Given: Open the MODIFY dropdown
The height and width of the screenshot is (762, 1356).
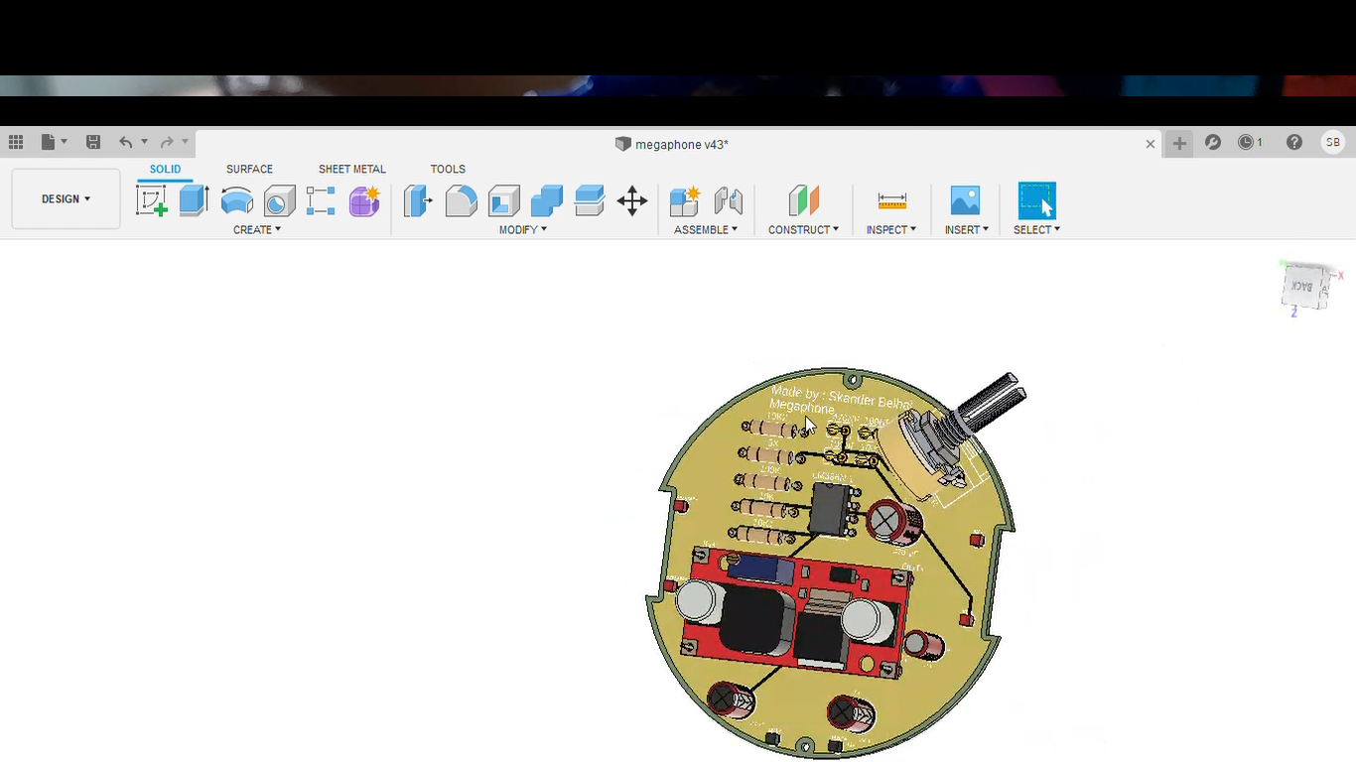Looking at the screenshot, I should click(522, 229).
